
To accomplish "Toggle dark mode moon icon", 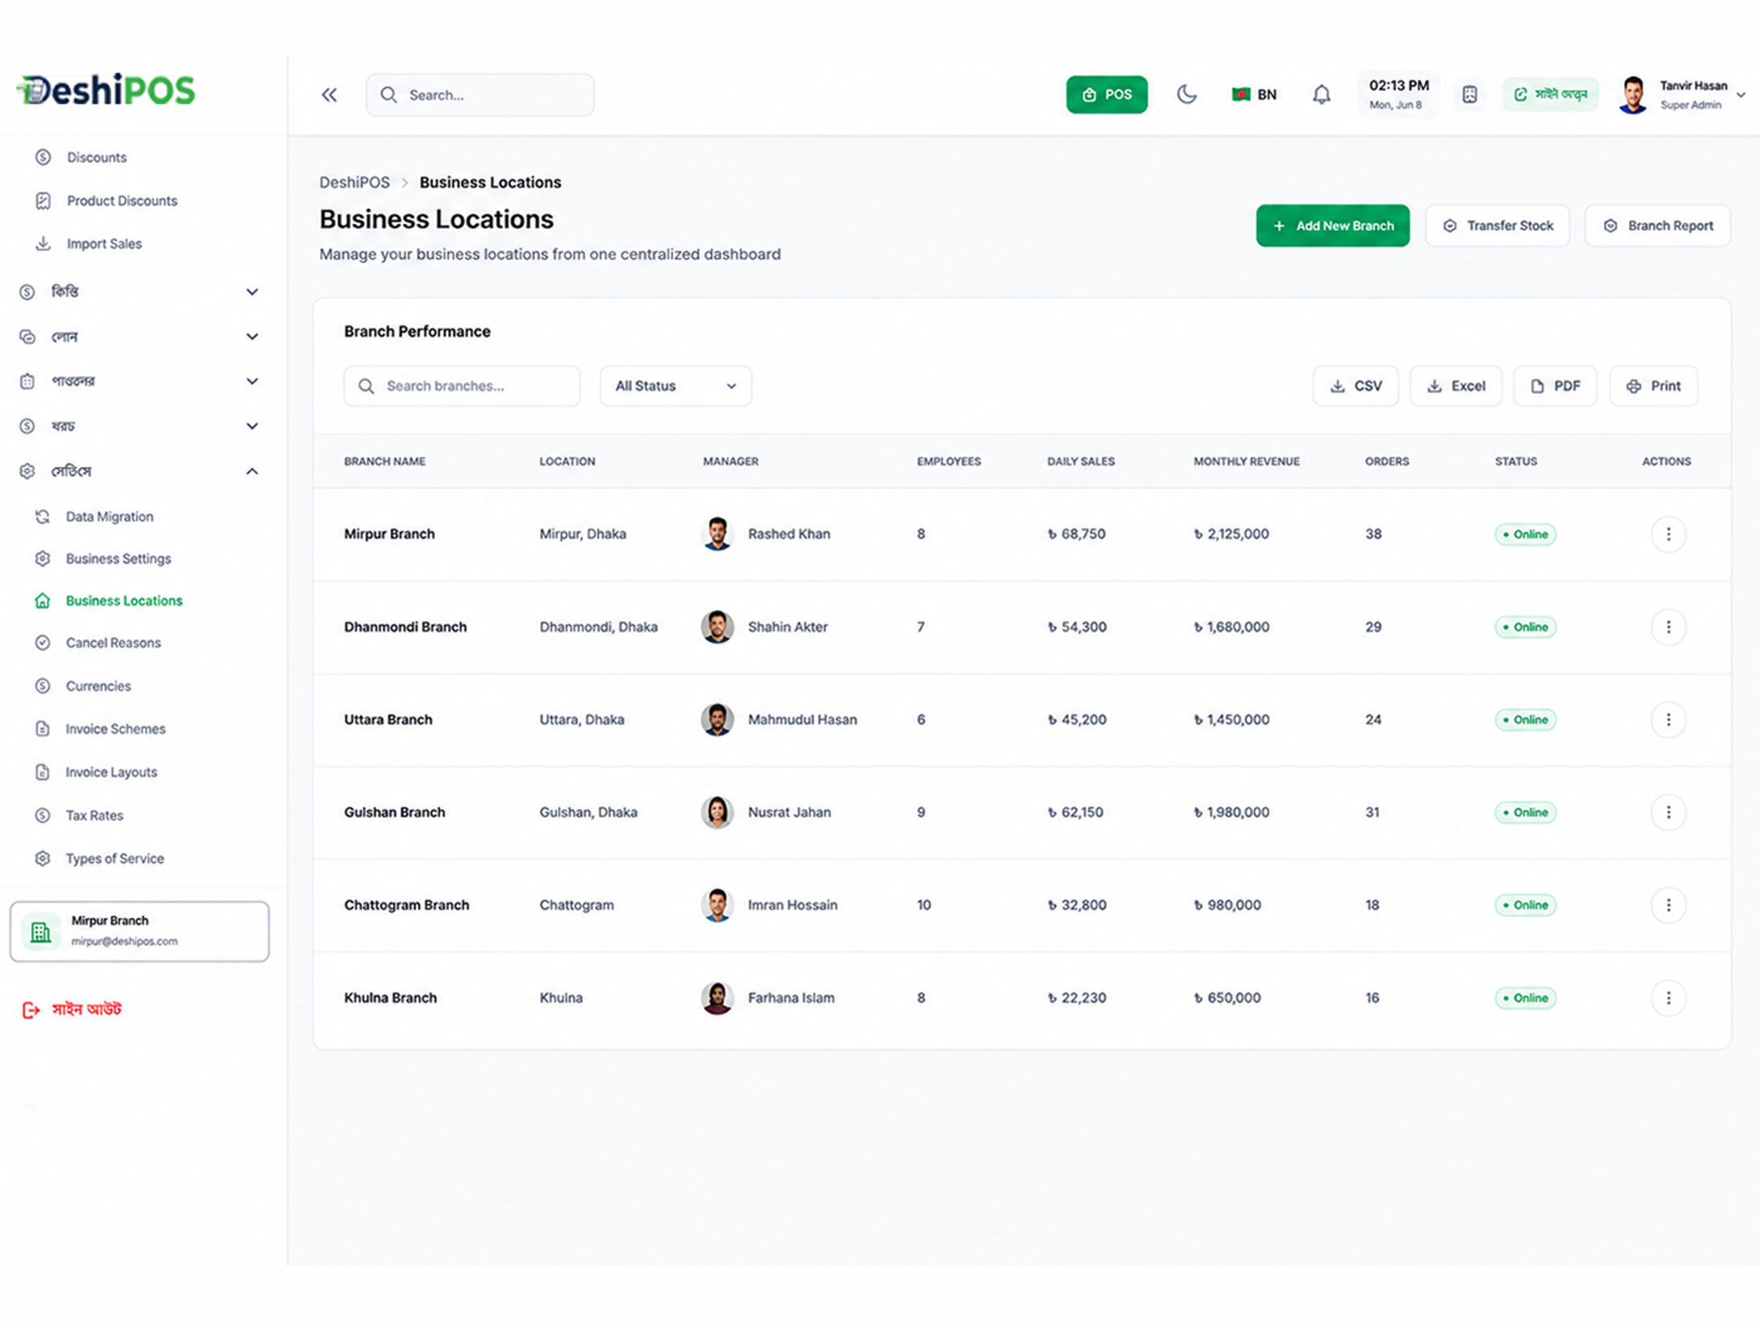I will [1186, 94].
